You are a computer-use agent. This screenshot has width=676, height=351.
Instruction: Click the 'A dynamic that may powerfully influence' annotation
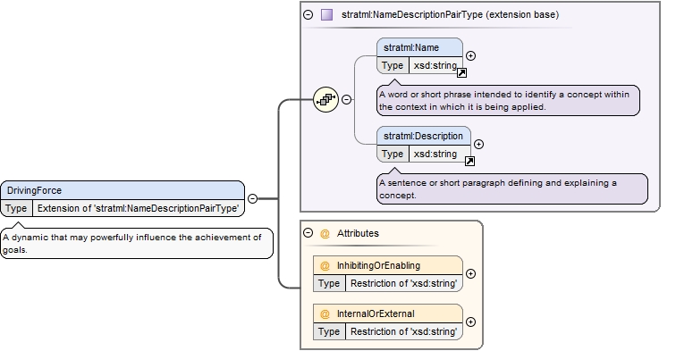[137, 243]
